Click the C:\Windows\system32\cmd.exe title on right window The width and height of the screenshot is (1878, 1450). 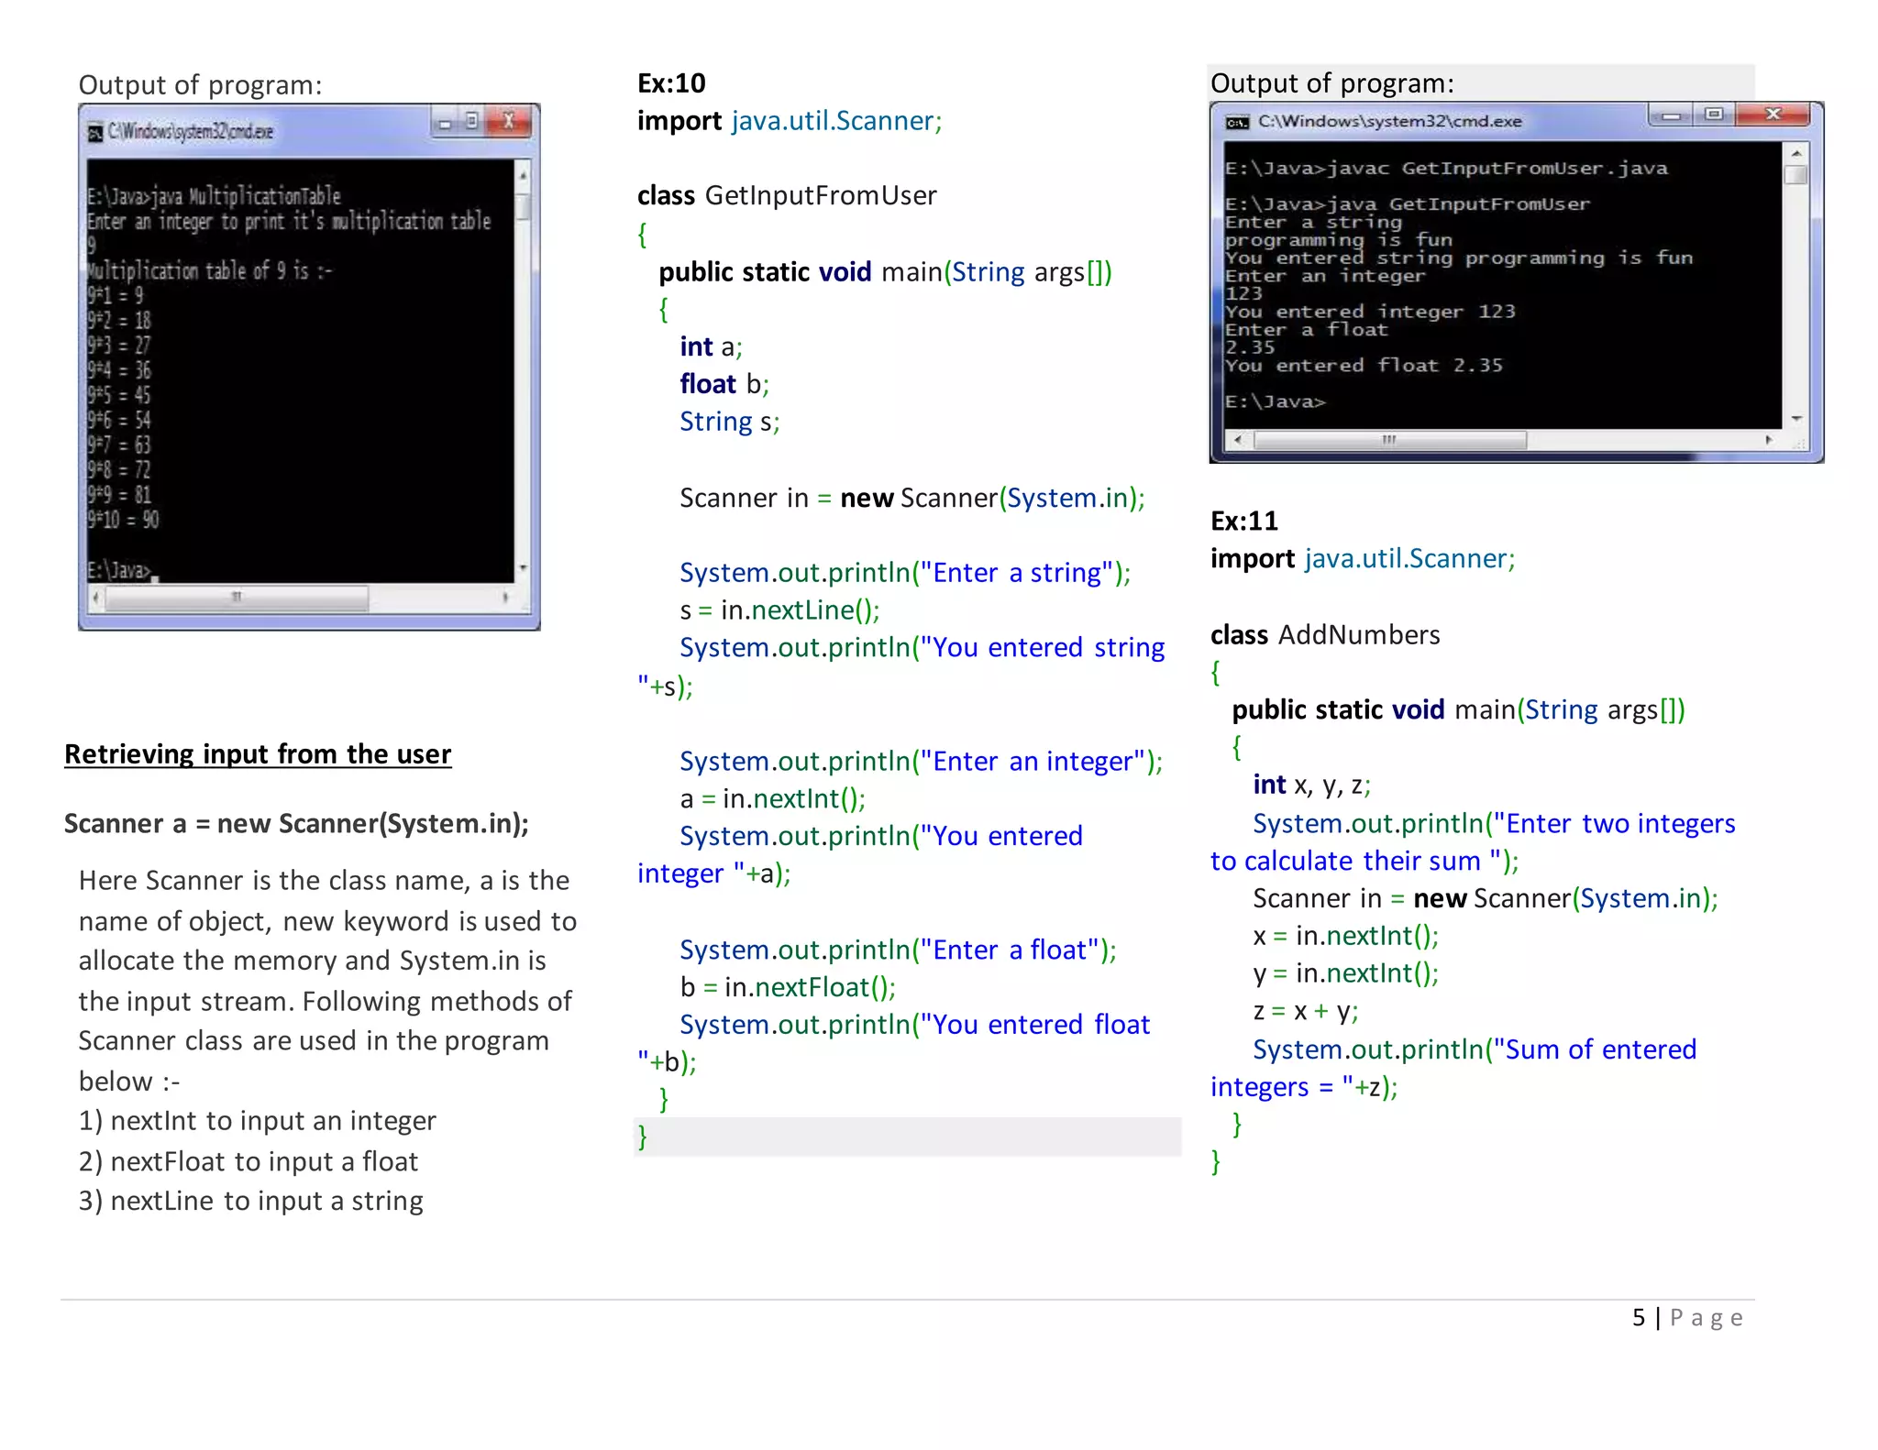click(x=1388, y=121)
